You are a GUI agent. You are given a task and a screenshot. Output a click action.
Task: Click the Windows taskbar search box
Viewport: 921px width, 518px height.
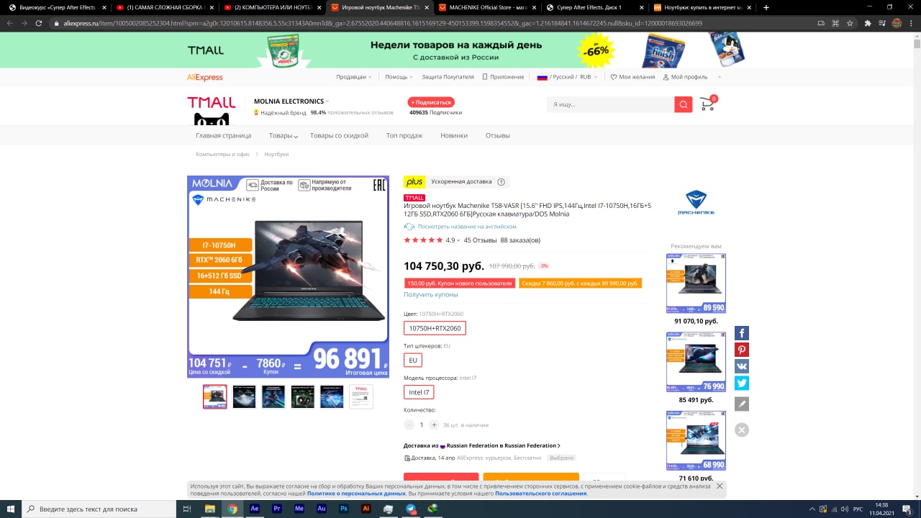tap(99, 509)
